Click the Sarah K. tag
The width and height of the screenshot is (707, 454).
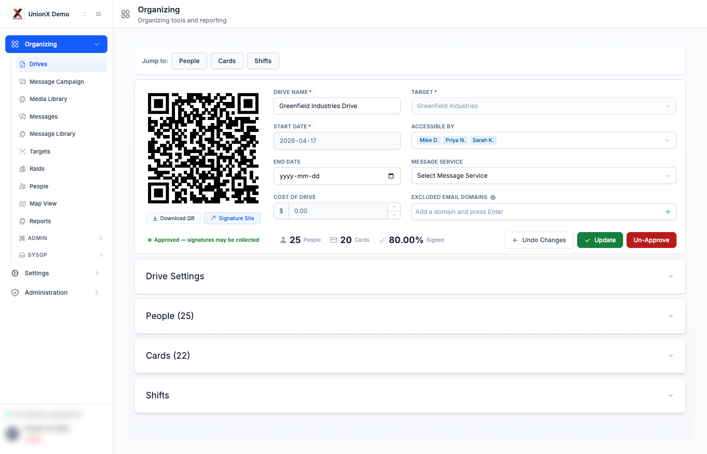point(483,140)
